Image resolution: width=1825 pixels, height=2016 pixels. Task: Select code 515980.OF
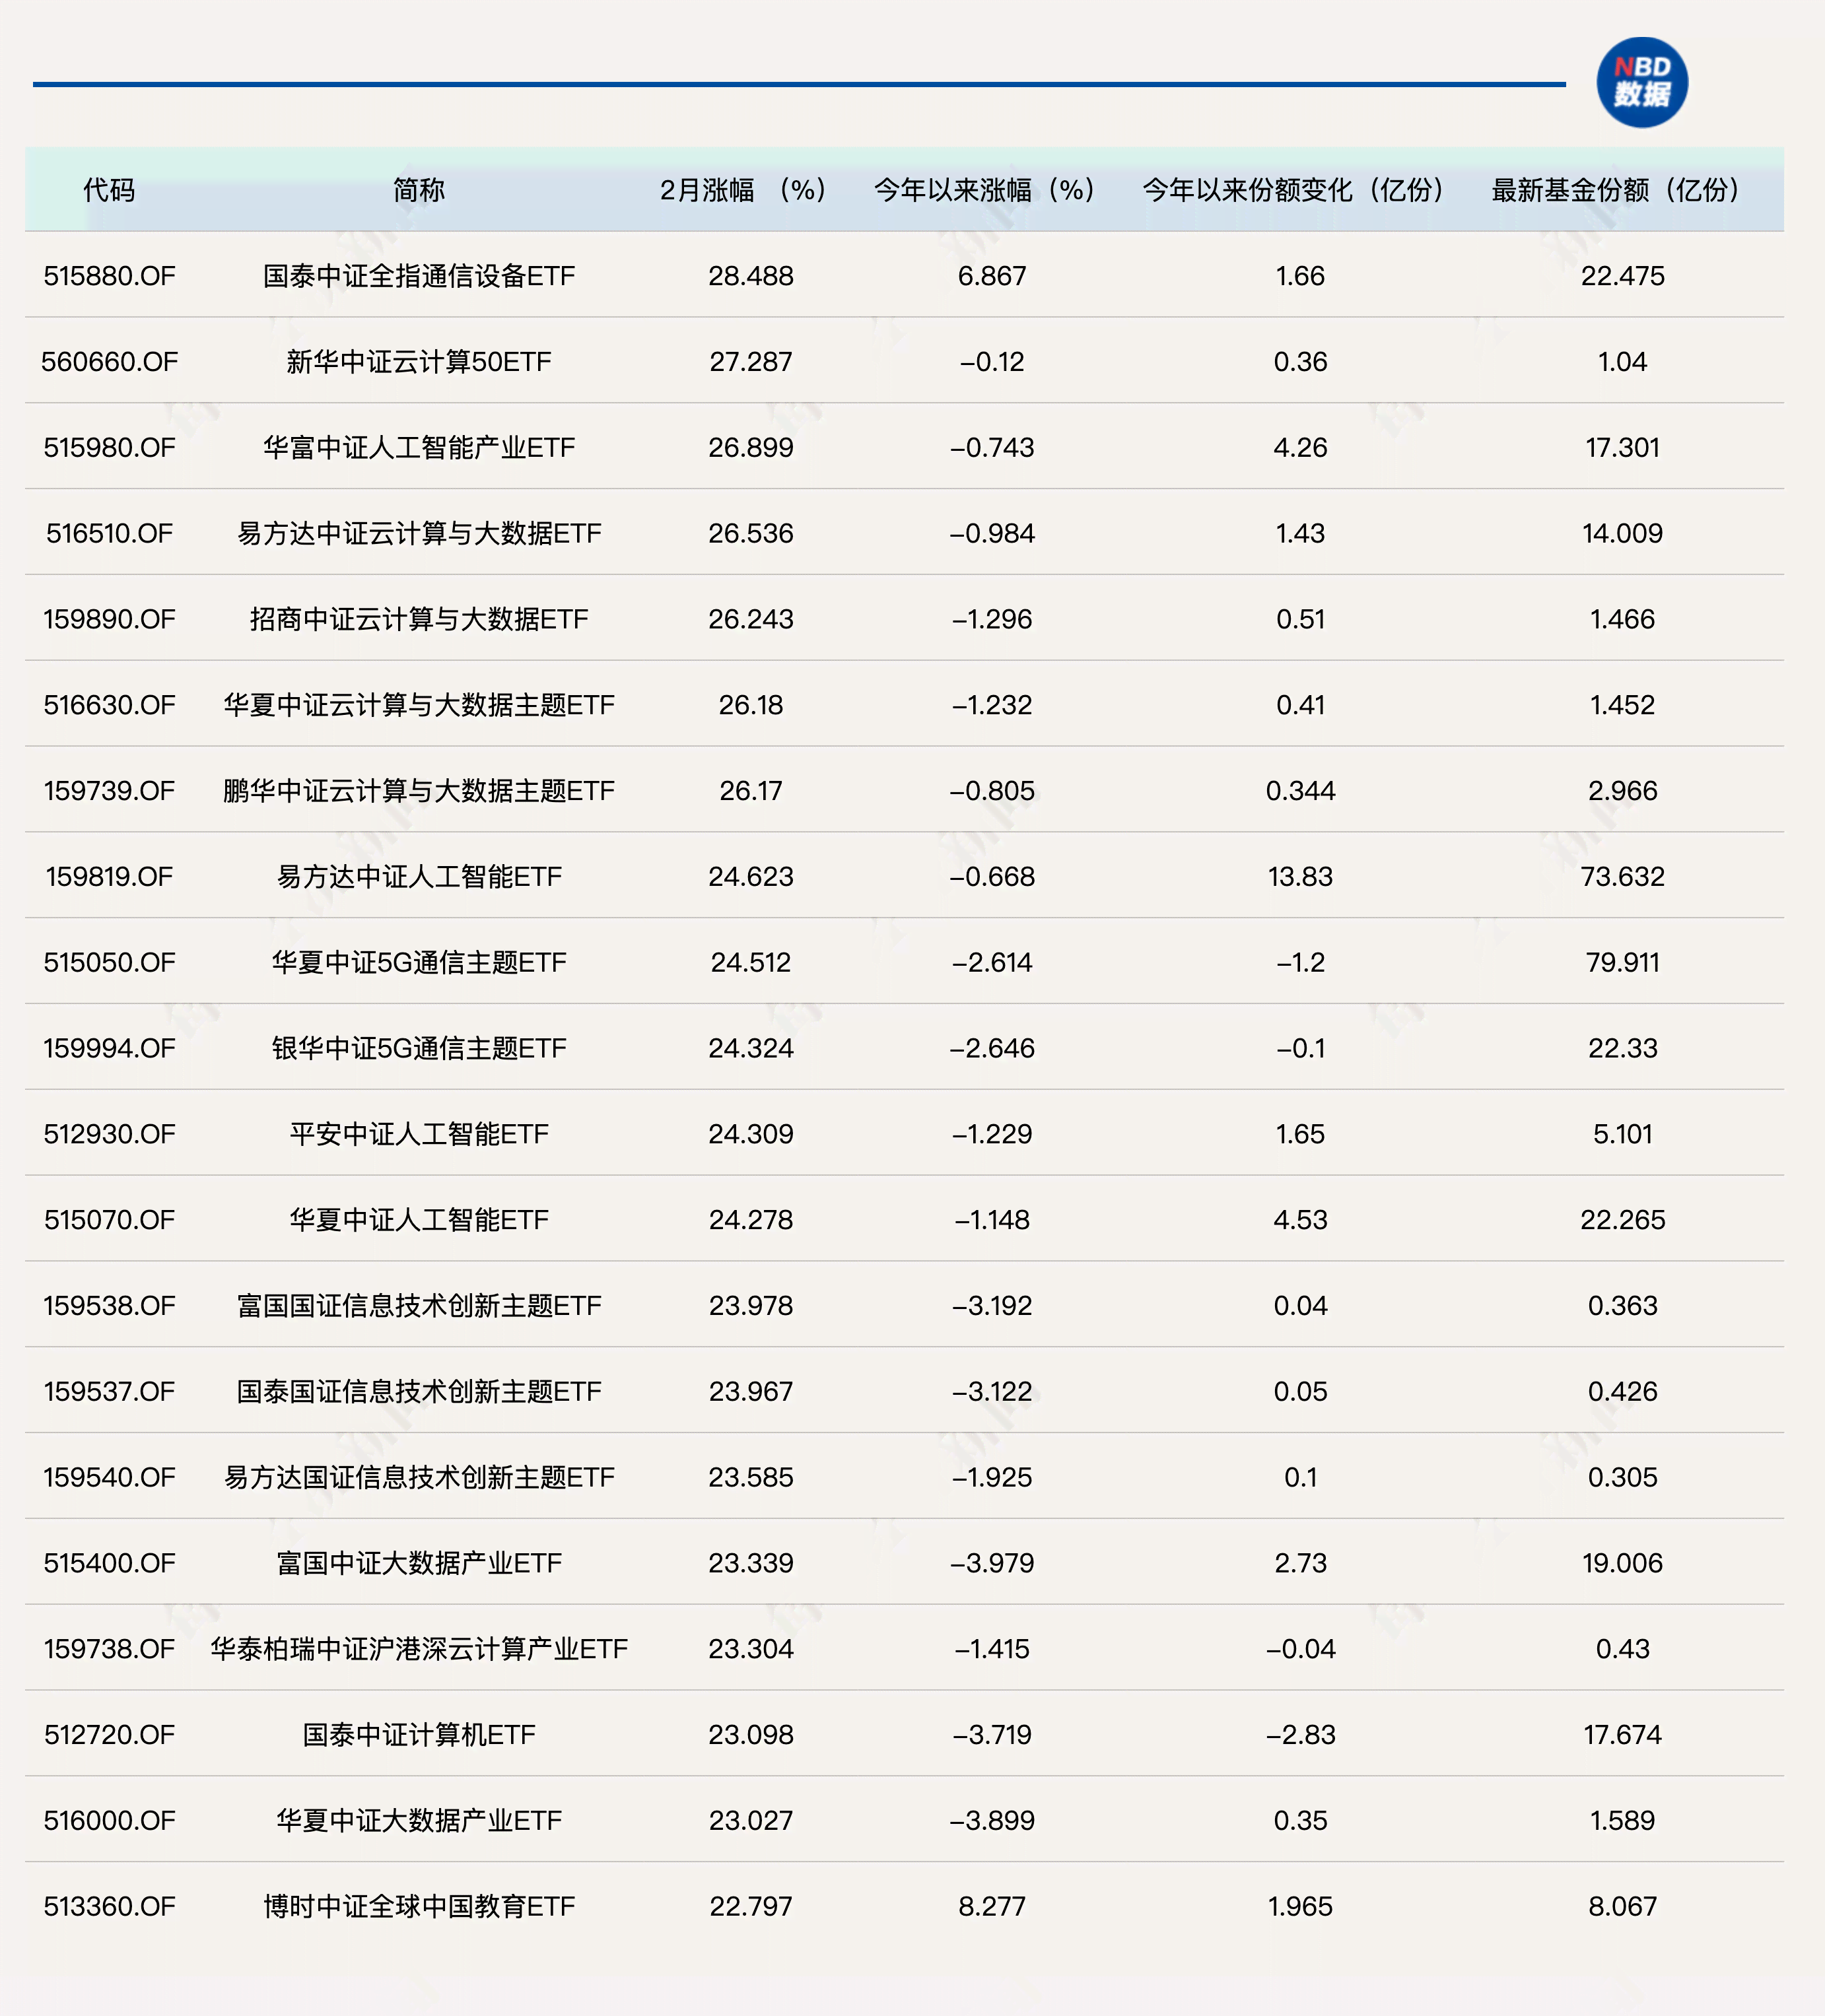point(109,448)
